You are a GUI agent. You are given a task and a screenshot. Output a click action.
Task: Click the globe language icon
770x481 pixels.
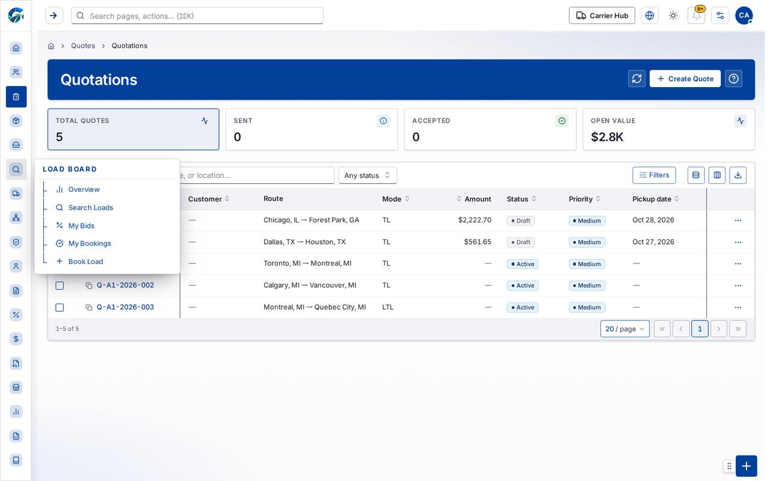coord(650,16)
